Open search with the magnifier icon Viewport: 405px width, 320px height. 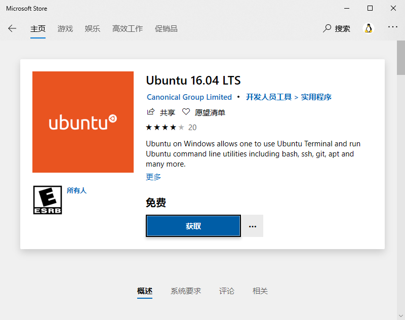(x=327, y=28)
